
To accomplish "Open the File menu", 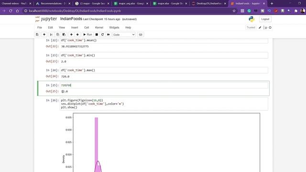I will [40, 28].
